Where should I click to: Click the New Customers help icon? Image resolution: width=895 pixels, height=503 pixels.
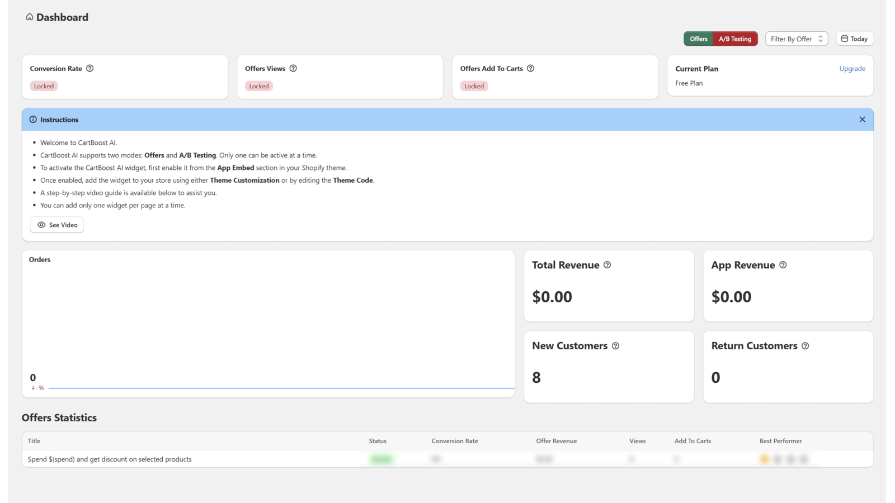[x=616, y=345]
